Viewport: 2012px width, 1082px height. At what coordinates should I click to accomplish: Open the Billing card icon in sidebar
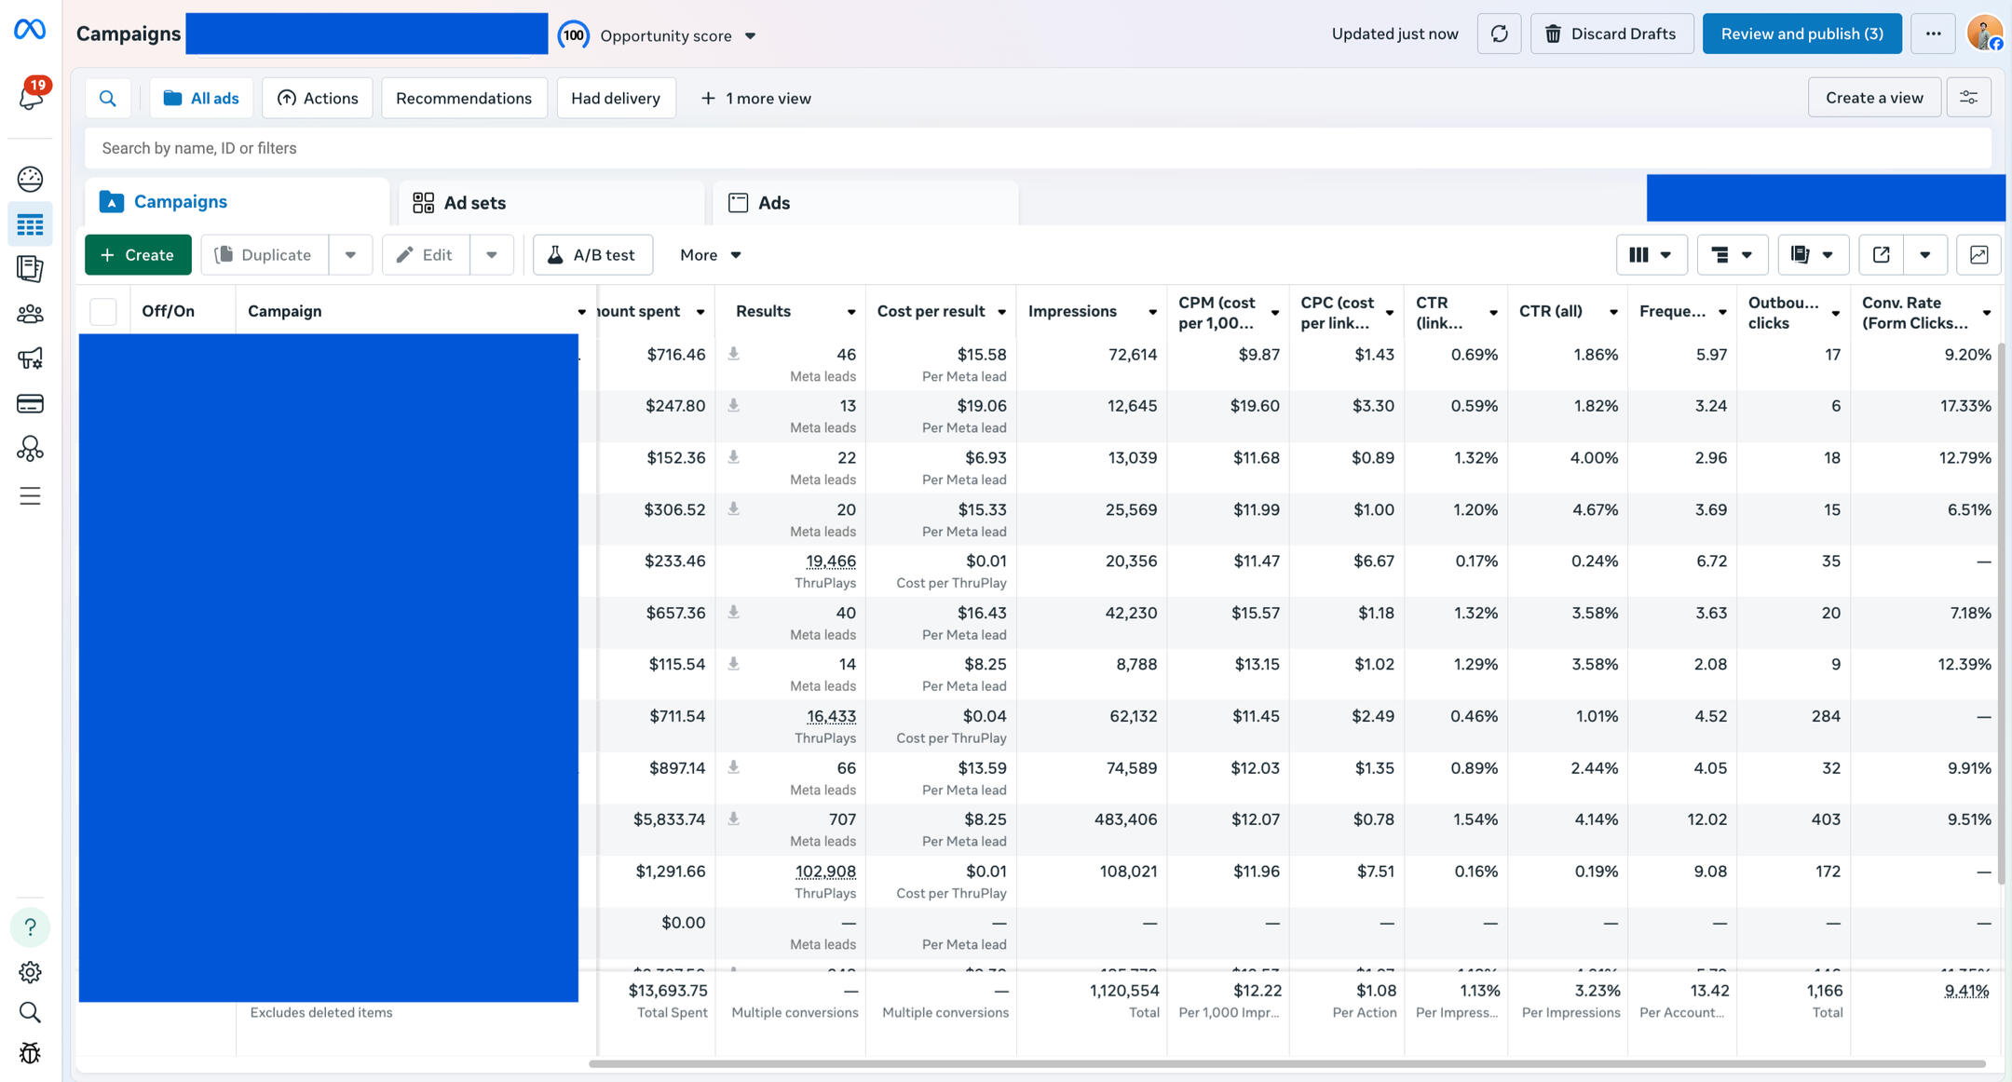click(30, 403)
